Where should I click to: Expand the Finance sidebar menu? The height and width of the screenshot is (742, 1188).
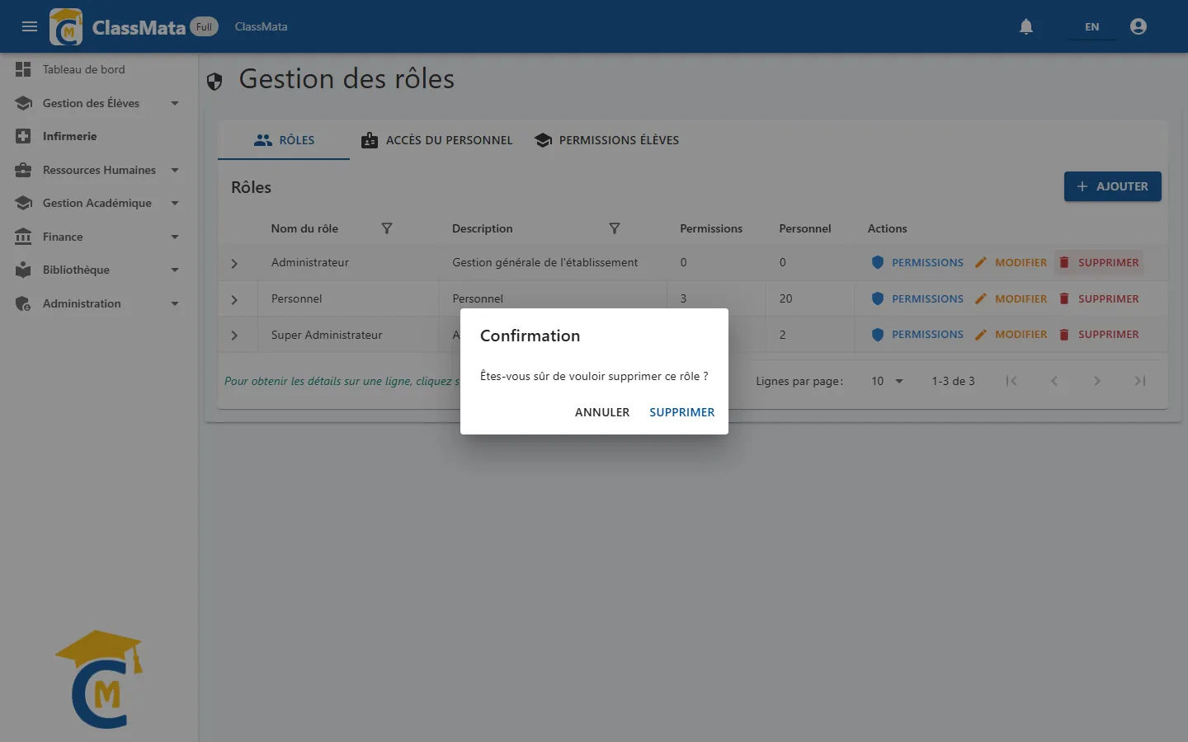click(x=99, y=237)
